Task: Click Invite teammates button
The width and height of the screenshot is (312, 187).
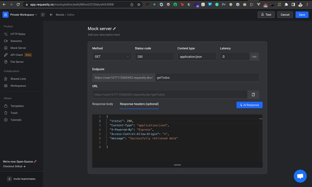Action: coord(21,179)
